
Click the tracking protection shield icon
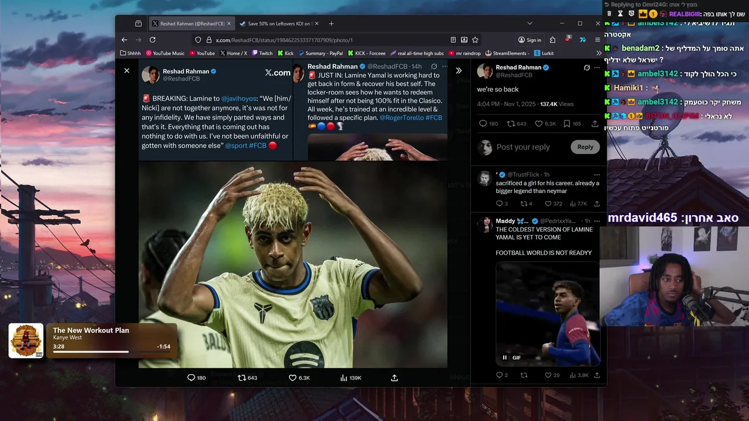click(x=198, y=40)
